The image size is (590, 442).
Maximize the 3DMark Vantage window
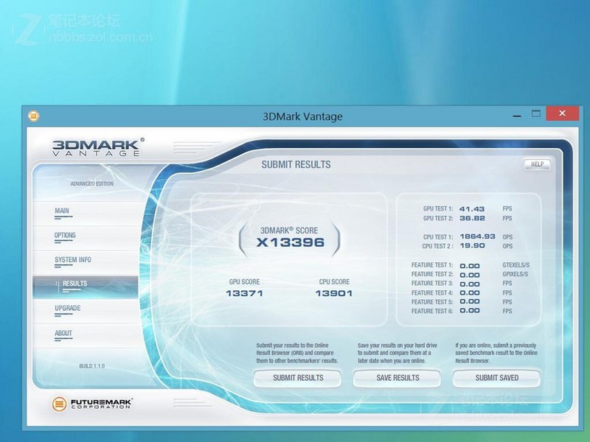coord(536,113)
